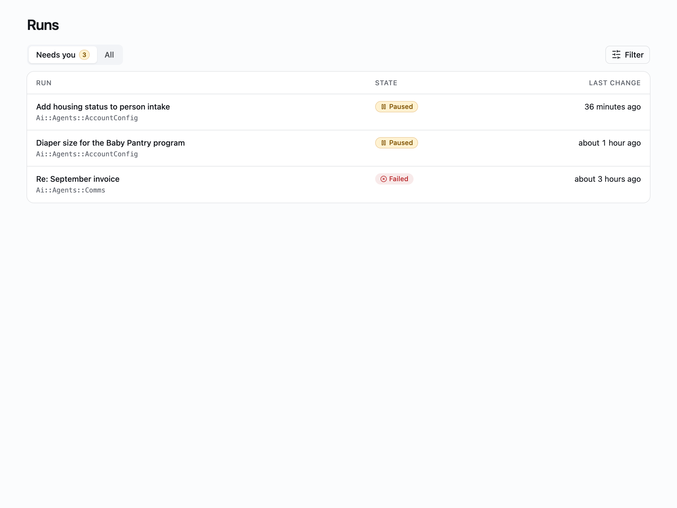Click Paused badge for Diaper size run
Viewport: 677px width, 508px height.
pyautogui.click(x=396, y=143)
